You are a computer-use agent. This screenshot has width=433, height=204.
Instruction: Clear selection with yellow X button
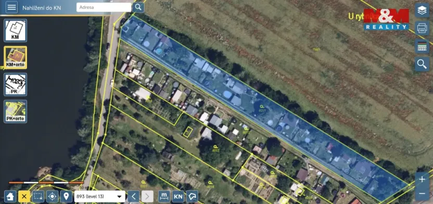(24, 197)
